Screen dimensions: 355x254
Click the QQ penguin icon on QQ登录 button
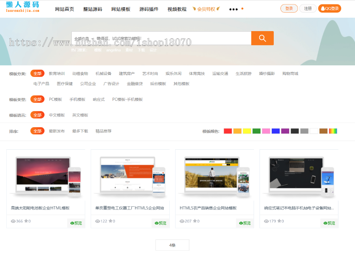pyautogui.click(x=323, y=8)
